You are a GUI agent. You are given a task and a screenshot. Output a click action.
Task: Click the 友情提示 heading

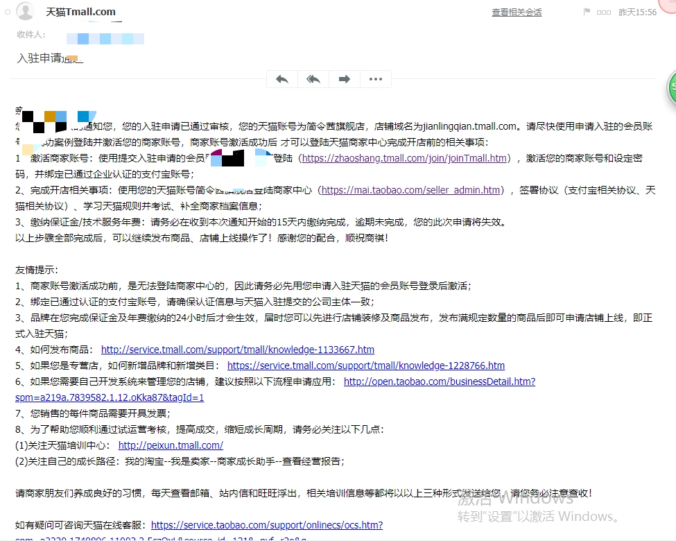coord(37,270)
